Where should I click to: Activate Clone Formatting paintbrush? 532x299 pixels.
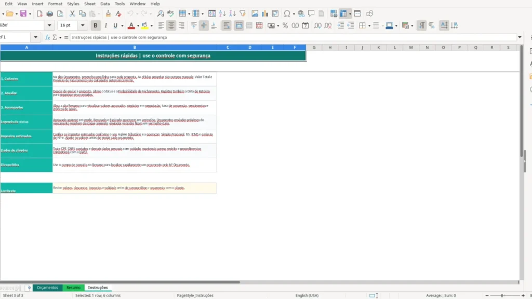[x=108, y=13]
